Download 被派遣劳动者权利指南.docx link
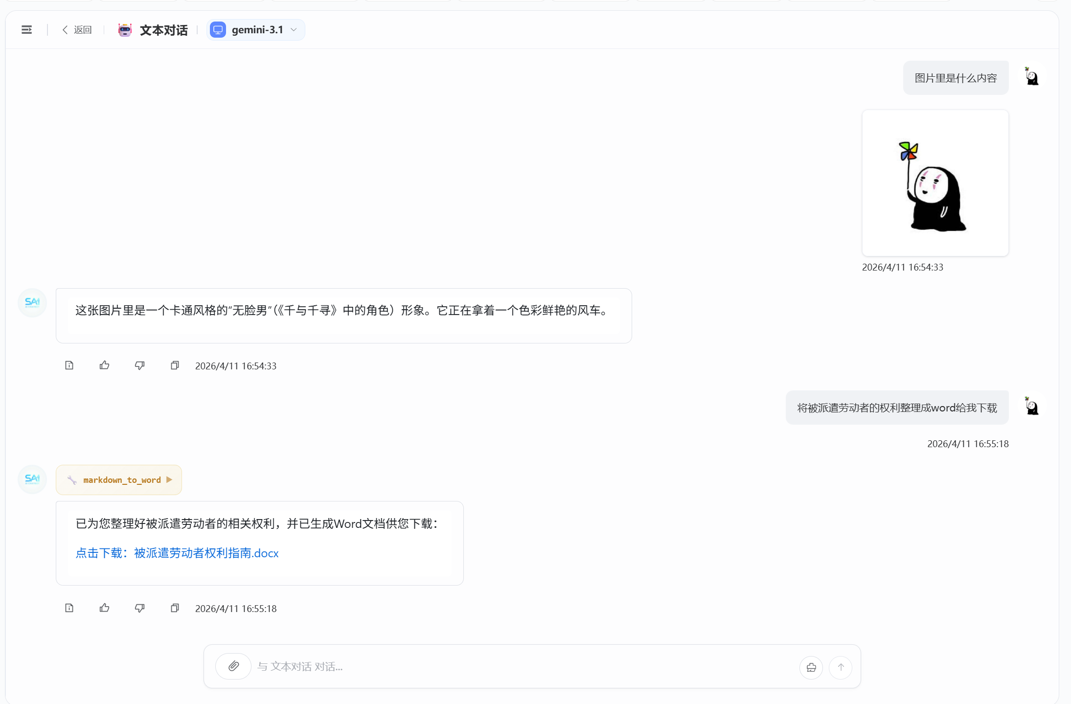Image resolution: width=1071 pixels, height=704 pixels. (x=177, y=553)
